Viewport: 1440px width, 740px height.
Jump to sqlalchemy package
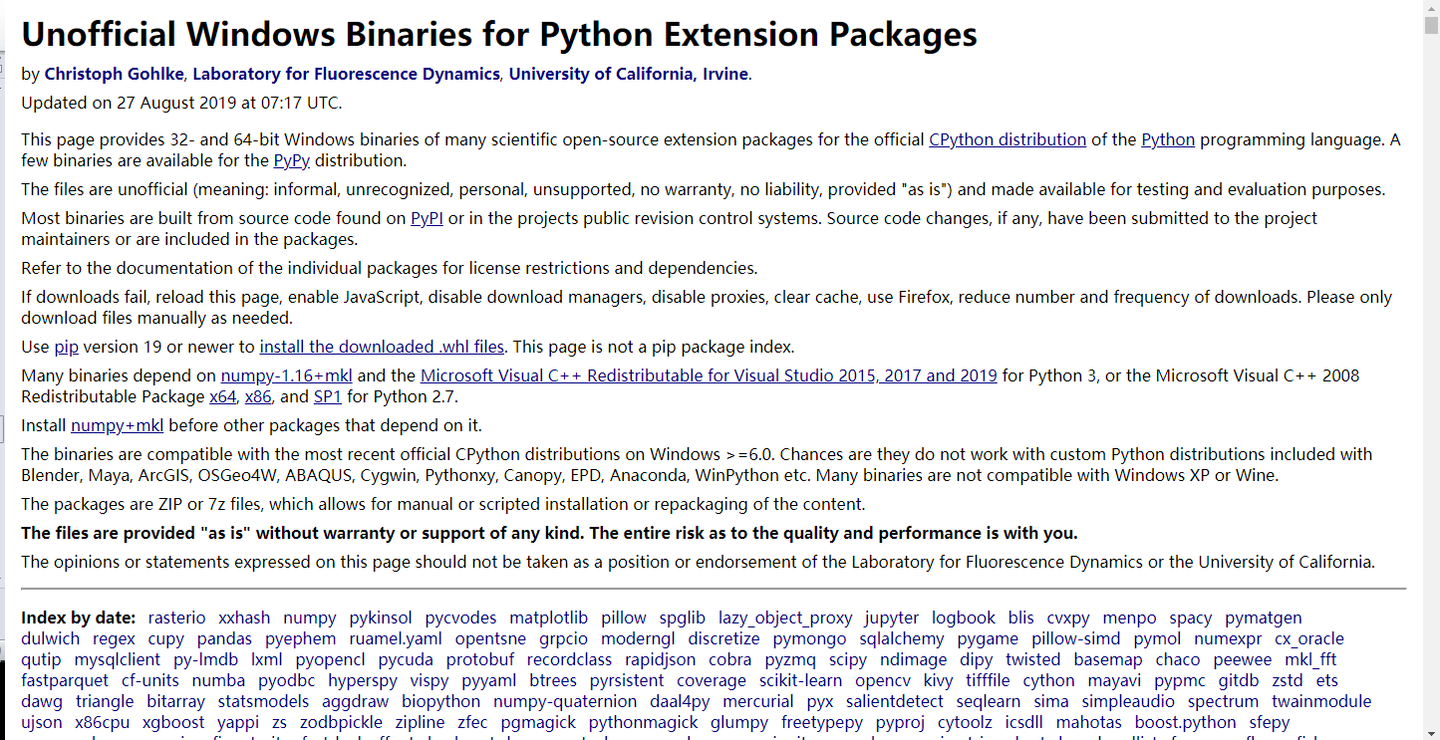click(x=902, y=638)
